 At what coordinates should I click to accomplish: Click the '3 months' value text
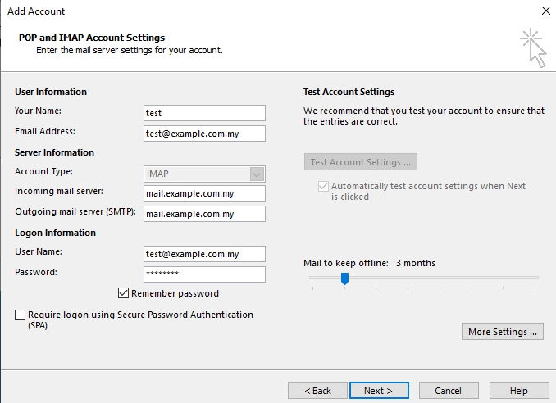pyautogui.click(x=415, y=263)
